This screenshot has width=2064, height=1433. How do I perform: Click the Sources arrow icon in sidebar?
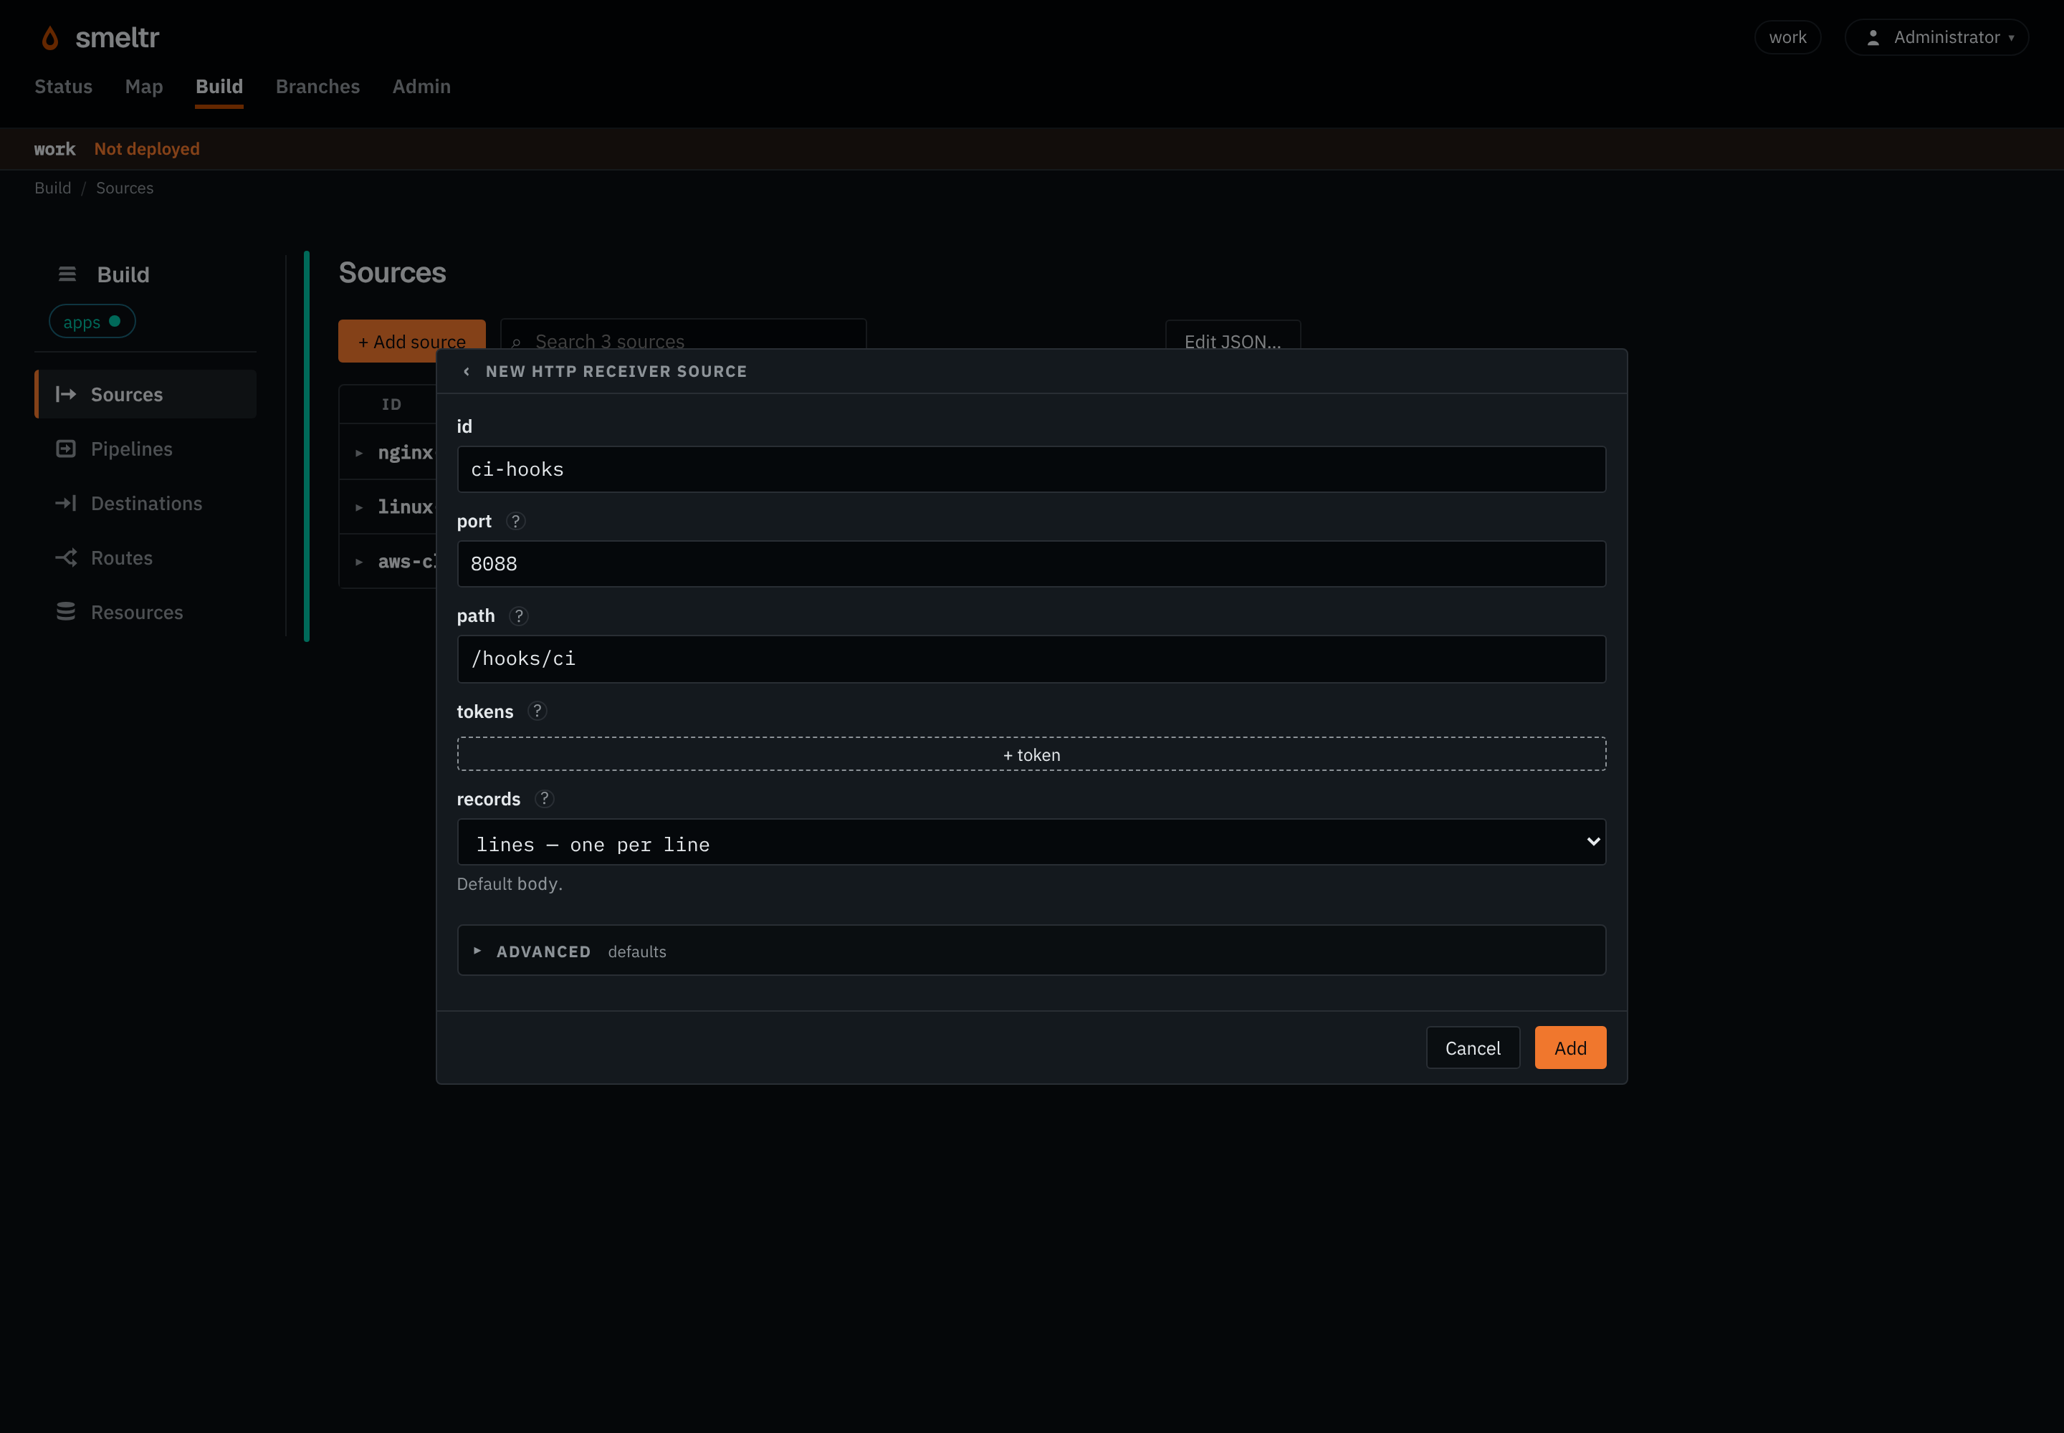65,394
